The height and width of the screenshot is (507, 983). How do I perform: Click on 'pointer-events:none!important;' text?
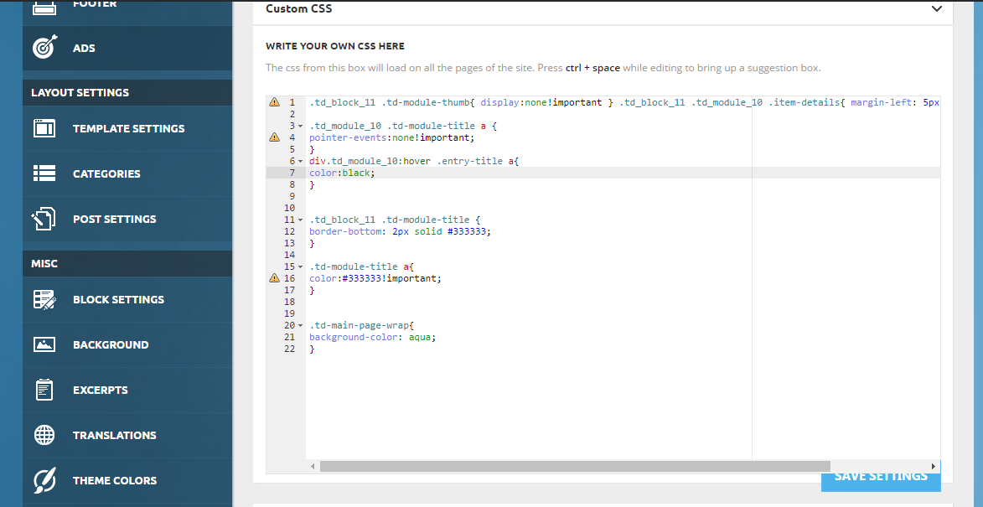[392, 137]
